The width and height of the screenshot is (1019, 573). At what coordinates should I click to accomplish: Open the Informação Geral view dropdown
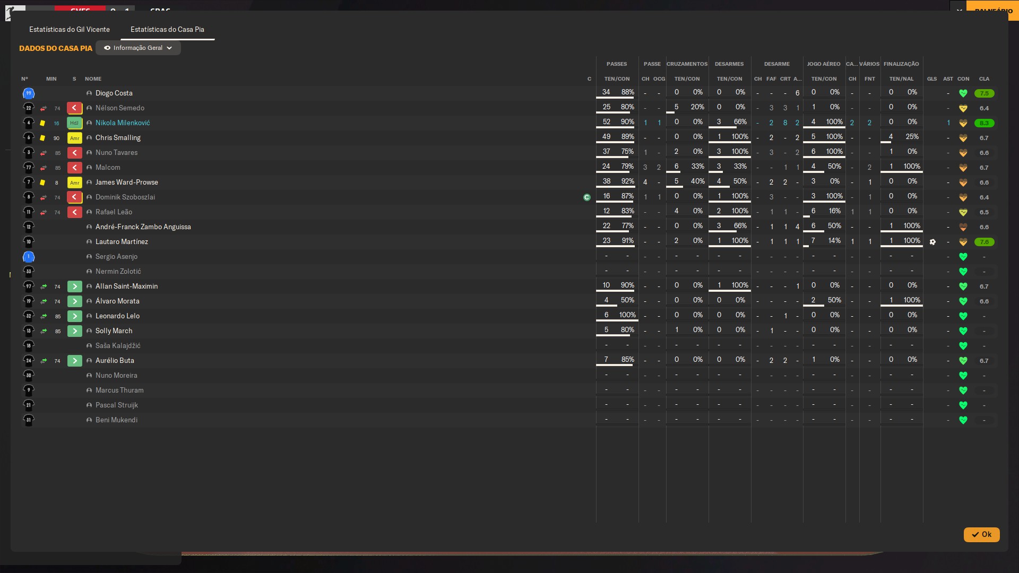pyautogui.click(x=138, y=48)
